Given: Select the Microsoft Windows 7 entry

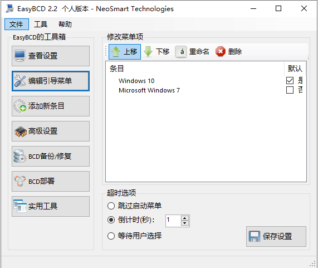Looking at the screenshot, I should (x=149, y=90).
